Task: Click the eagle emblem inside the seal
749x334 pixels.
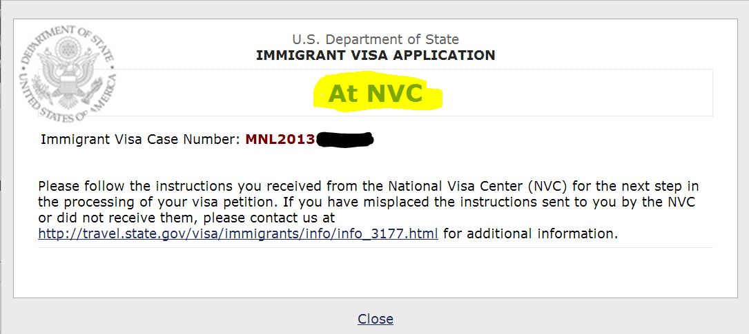Action: click(68, 72)
